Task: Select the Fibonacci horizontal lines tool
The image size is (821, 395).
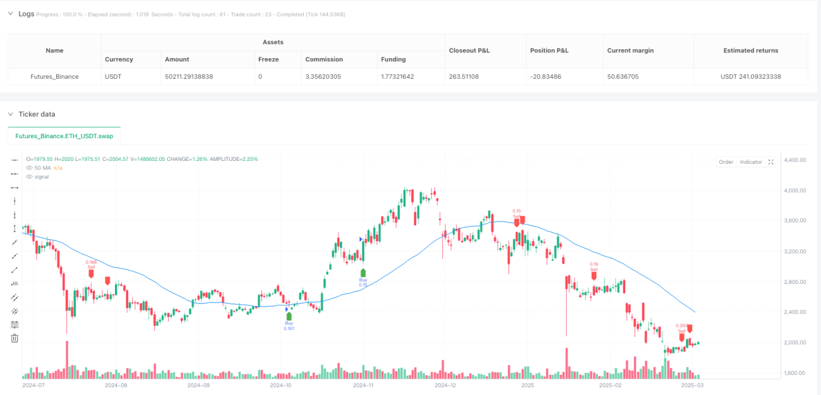Action: pos(15,324)
